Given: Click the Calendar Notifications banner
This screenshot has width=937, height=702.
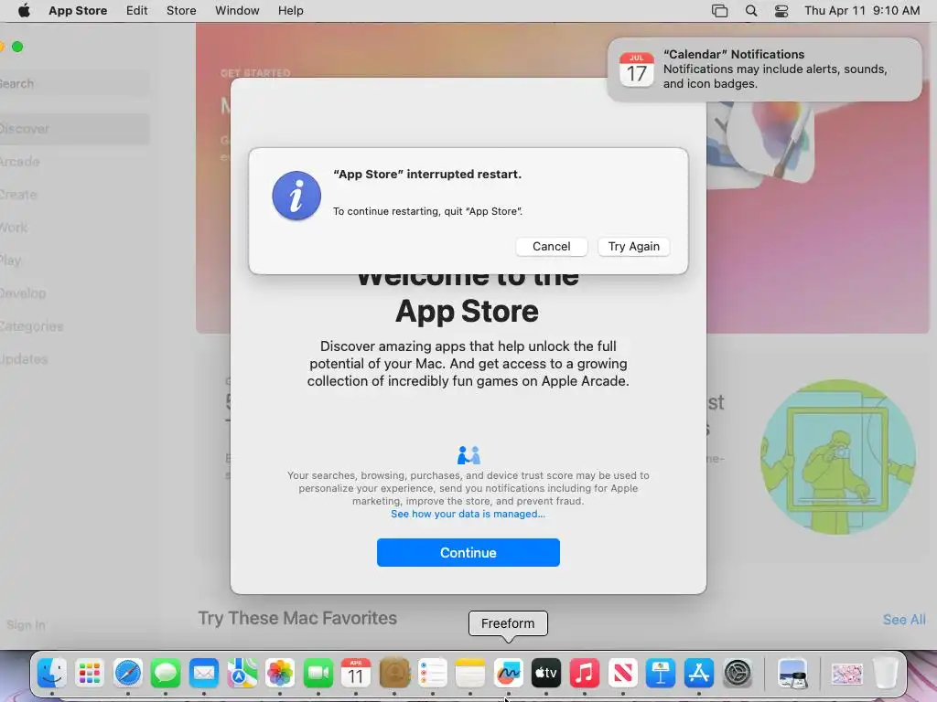Looking at the screenshot, I should (x=764, y=69).
